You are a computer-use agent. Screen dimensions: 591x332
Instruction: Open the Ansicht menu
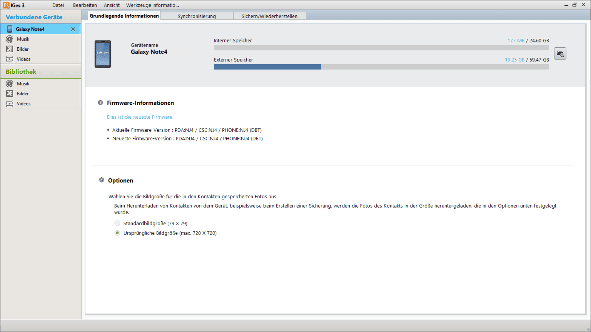click(x=112, y=5)
